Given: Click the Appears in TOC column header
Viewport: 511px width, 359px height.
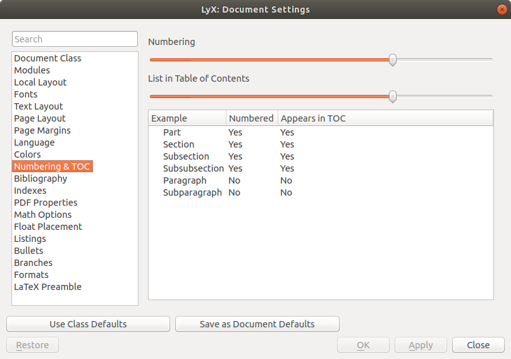Looking at the screenshot, I should (313, 118).
